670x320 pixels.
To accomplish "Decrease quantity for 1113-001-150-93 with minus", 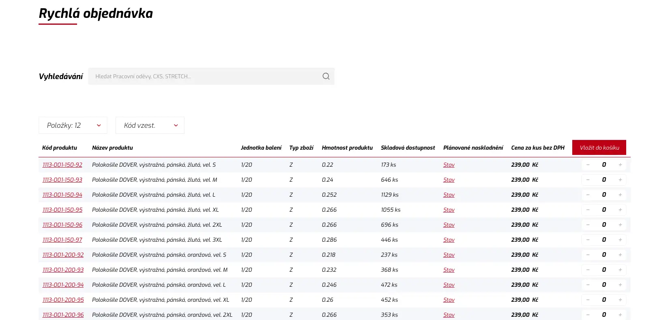I will (x=588, y=180).
